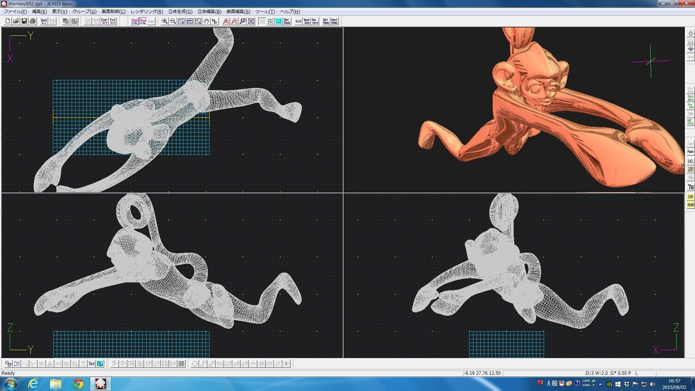Screen dimensions: 695x391
Task: Toggle the cyan grid snap icon
Action: click(279, 21)
